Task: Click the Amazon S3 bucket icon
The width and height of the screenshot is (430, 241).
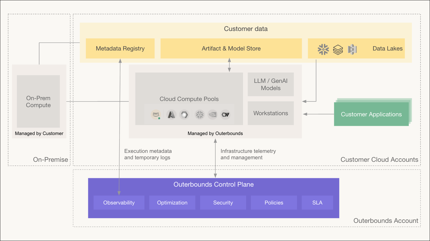Action: (352, 49)
